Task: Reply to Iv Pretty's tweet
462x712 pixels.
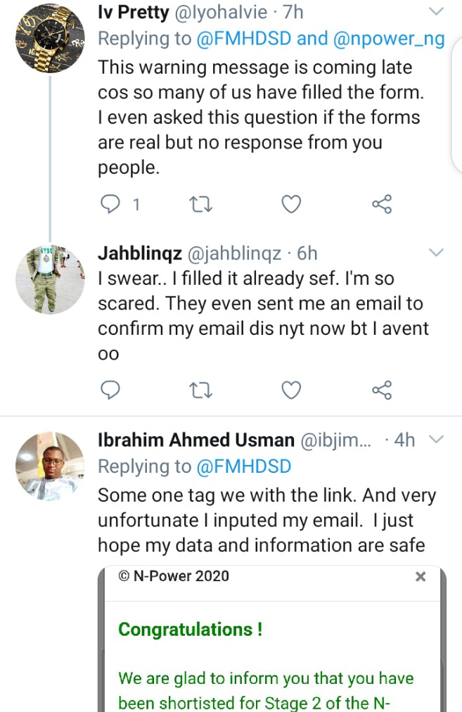Action: click(110, 204)
